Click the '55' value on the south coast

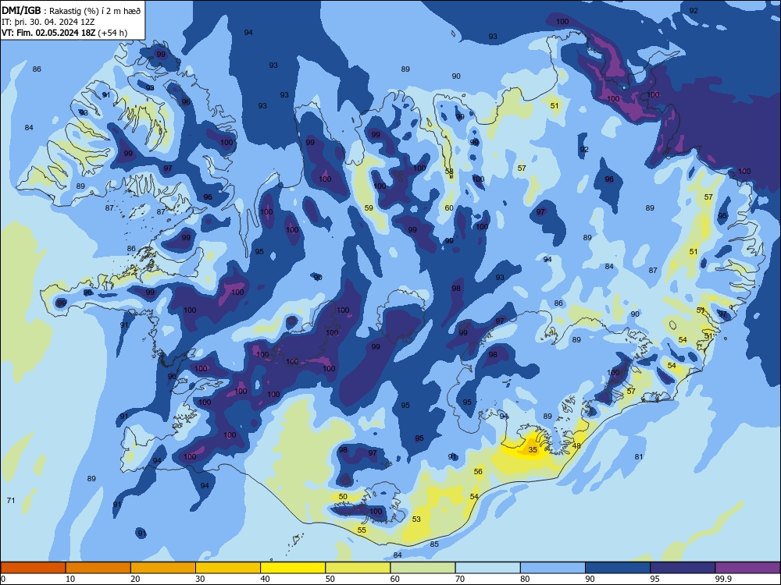[362, 530]
